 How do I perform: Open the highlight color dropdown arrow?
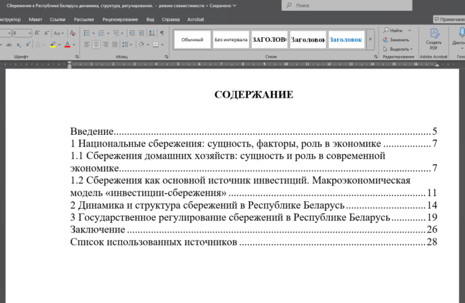[x=59, y=45]
